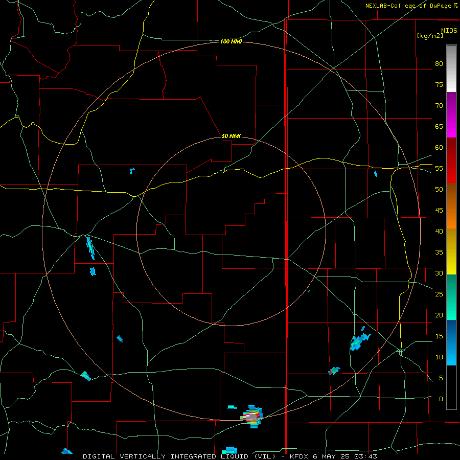Pick the green segment of the color bar

click(x=451, y=297)
